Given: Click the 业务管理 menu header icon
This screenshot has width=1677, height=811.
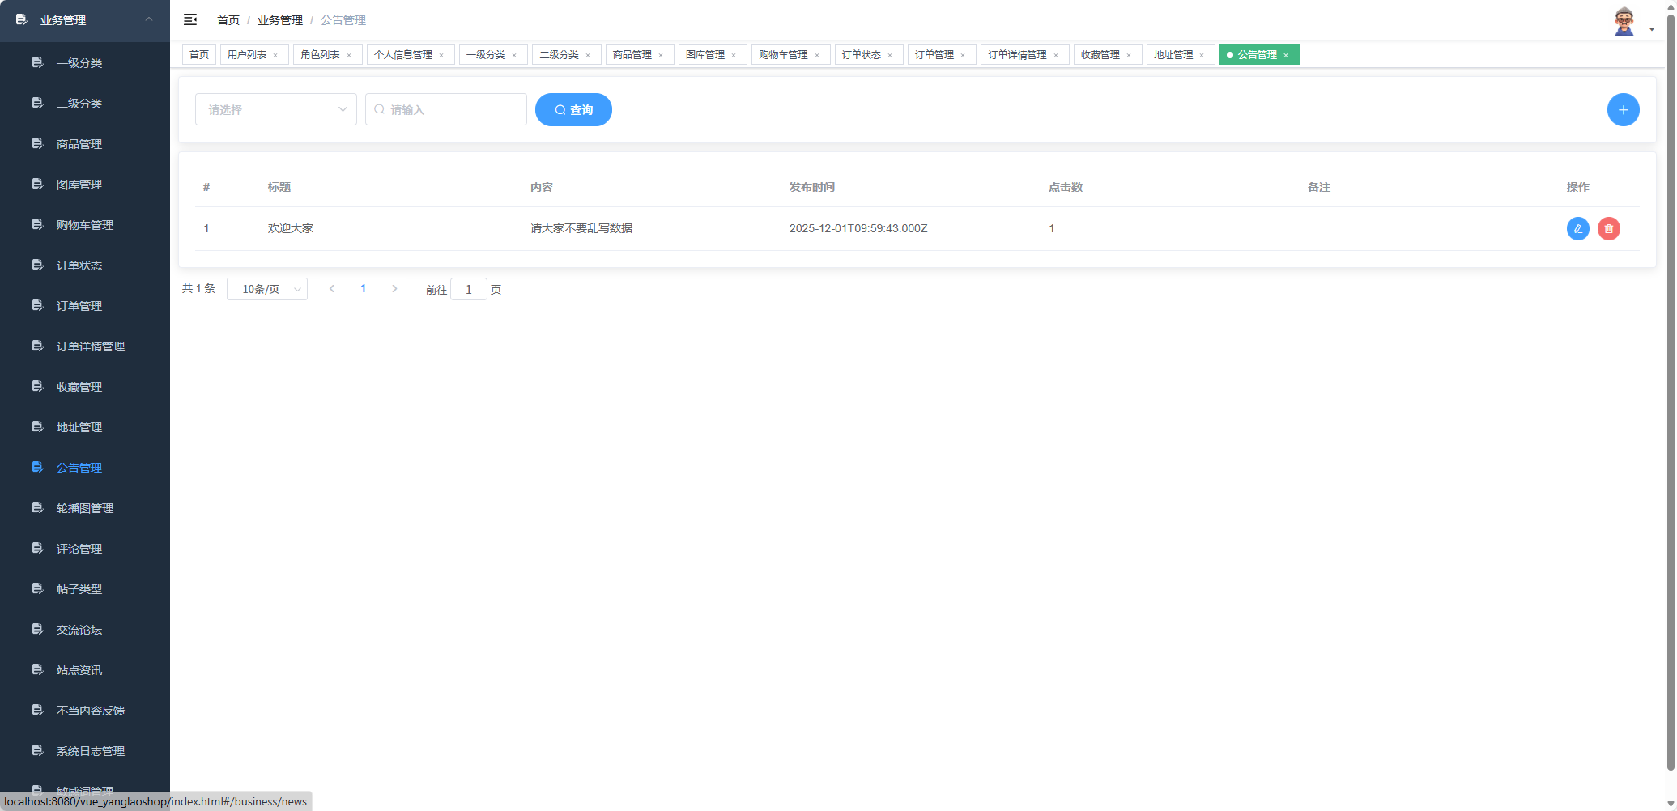Looking at the screenshot, I should [x=21, y=19].
